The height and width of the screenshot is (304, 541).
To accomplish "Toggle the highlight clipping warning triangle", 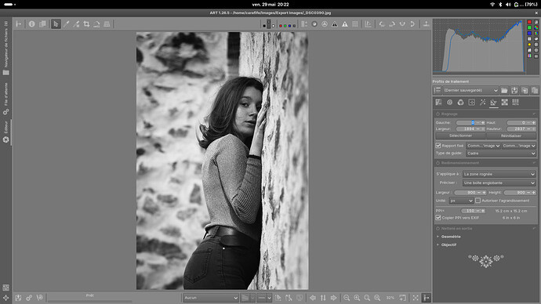I will [x=345, y=24].
